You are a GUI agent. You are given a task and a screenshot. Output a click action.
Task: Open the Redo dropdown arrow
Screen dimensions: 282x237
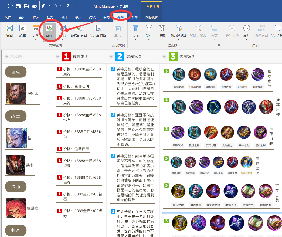60,6
